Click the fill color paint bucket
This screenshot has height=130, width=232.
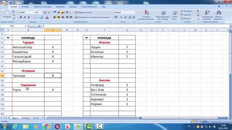(x=41, y=17)
